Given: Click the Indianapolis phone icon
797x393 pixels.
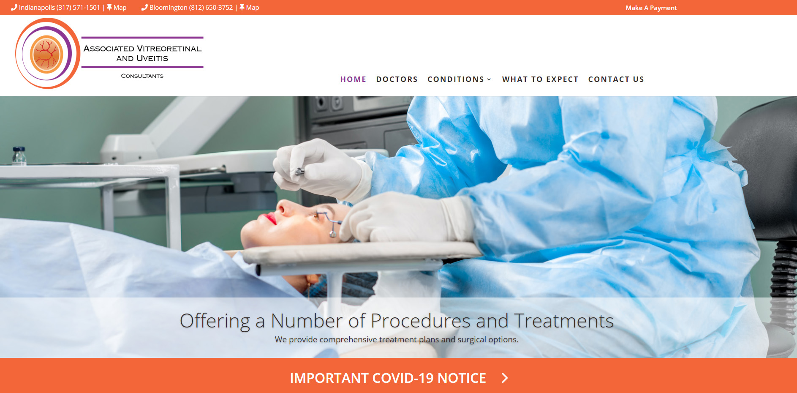Looking at the screenshot, I should (14, 8).
